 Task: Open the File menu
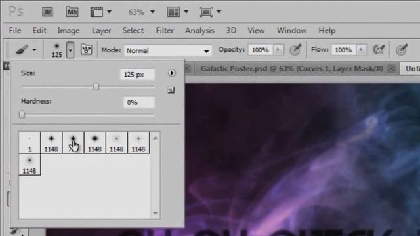pos(15,31)
